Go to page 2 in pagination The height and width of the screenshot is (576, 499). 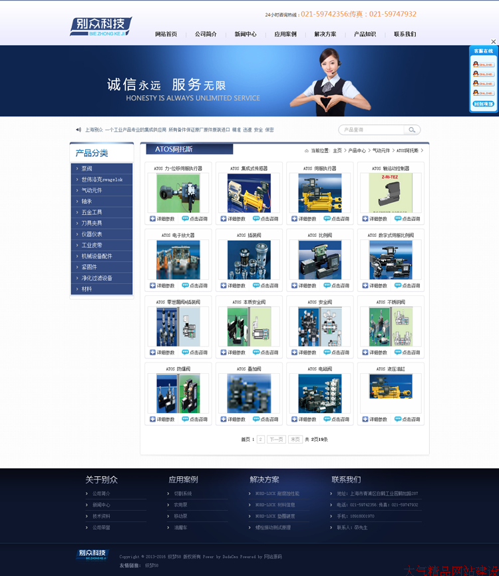click(x=261, y=440)
